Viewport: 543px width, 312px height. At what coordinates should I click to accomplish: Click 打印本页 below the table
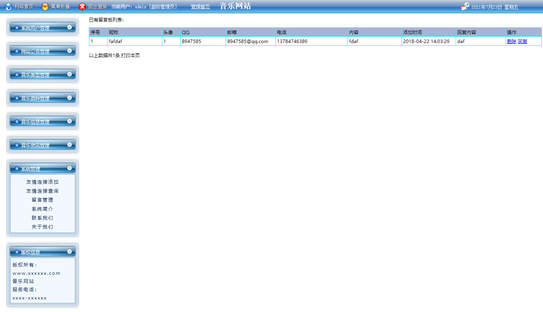click(130, 56)
